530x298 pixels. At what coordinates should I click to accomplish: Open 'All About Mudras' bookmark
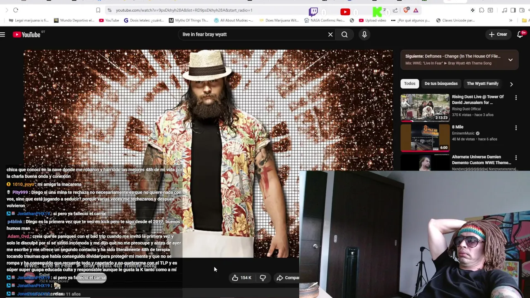click(233, 20)
